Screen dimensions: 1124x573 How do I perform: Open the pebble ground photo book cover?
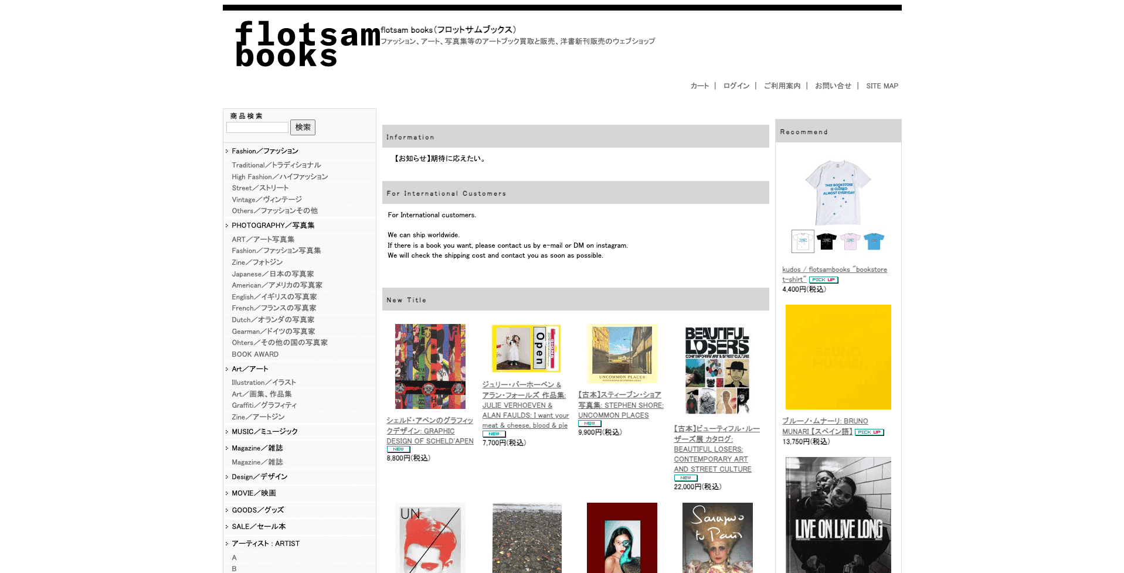tap(527, 538)
